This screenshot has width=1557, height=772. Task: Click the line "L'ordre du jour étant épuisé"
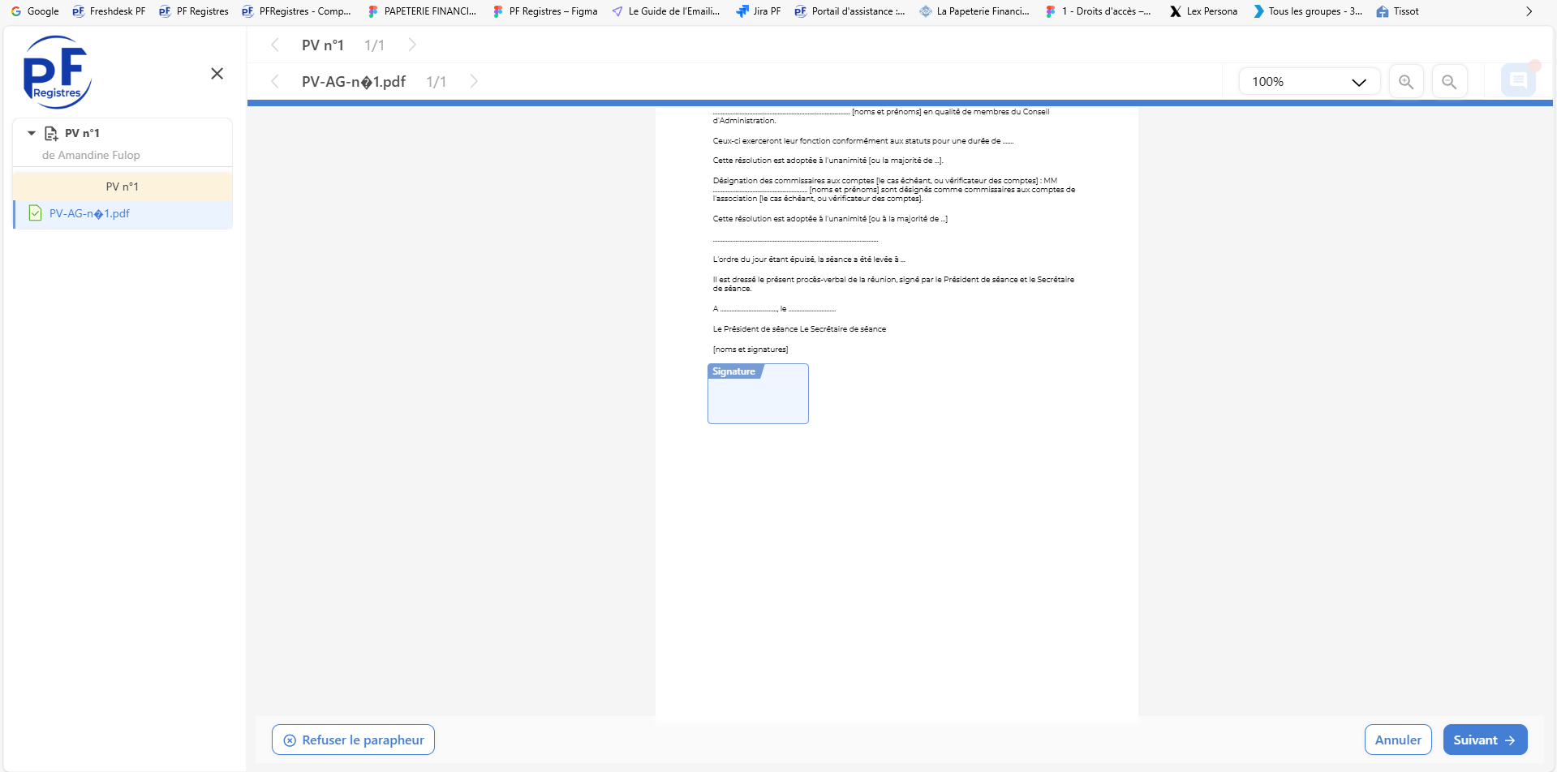(809, 259)
